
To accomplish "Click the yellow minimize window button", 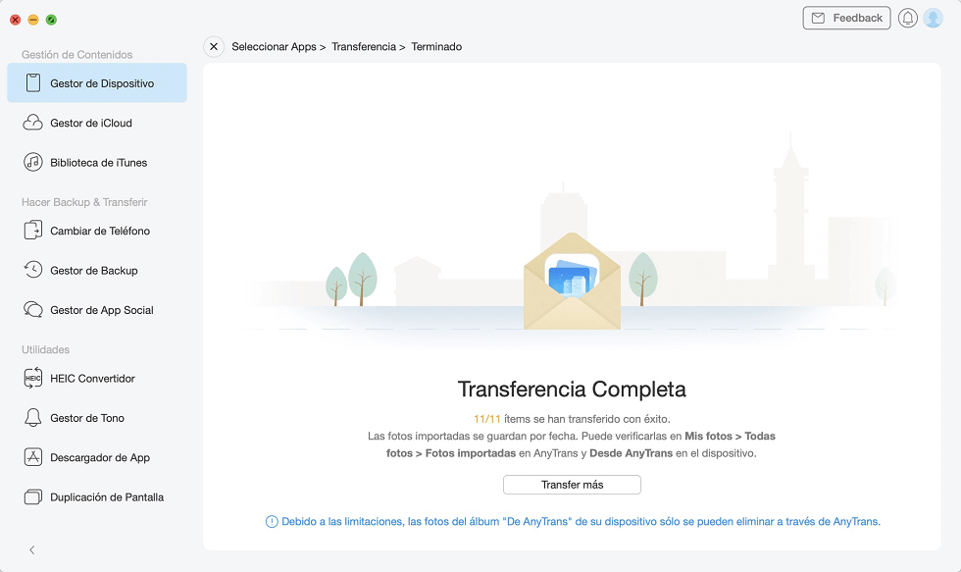I will pos(33,20).
